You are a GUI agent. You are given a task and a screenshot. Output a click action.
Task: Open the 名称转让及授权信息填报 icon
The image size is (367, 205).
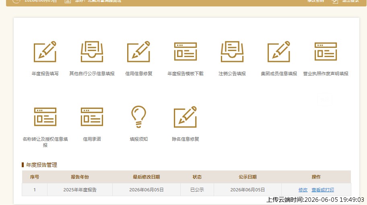click(45, 117)
